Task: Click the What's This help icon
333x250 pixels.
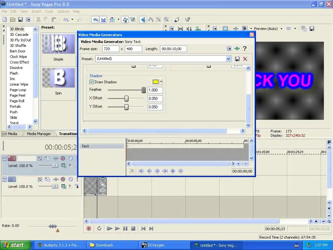Action: pyautogui.click(x=187, y=20)
